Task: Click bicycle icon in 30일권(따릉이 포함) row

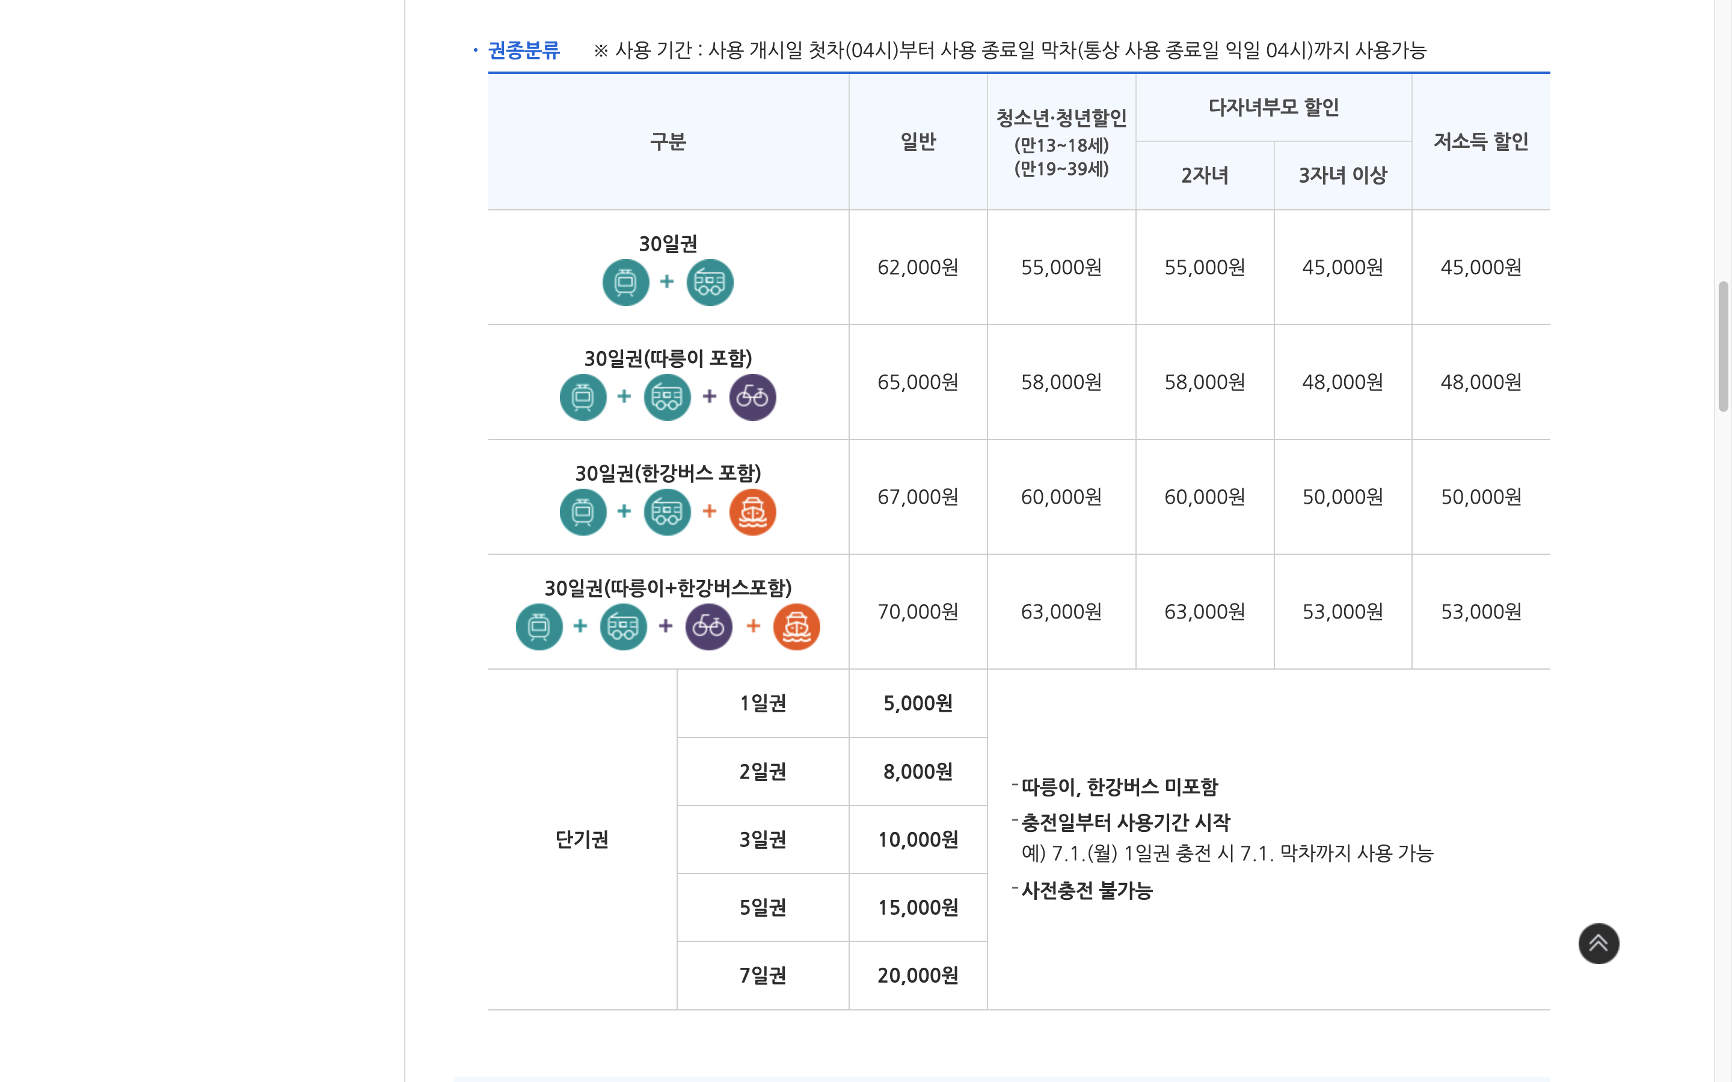Action: [x=752, y=397]
